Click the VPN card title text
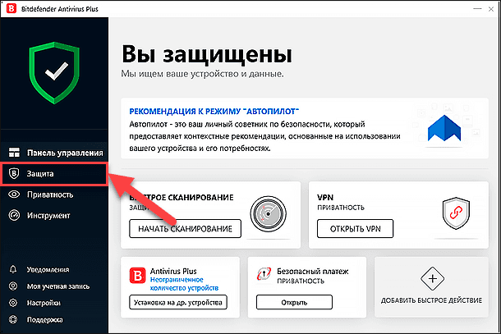The width and height of the screenshot is (501, 334). [x=325, y=197]
